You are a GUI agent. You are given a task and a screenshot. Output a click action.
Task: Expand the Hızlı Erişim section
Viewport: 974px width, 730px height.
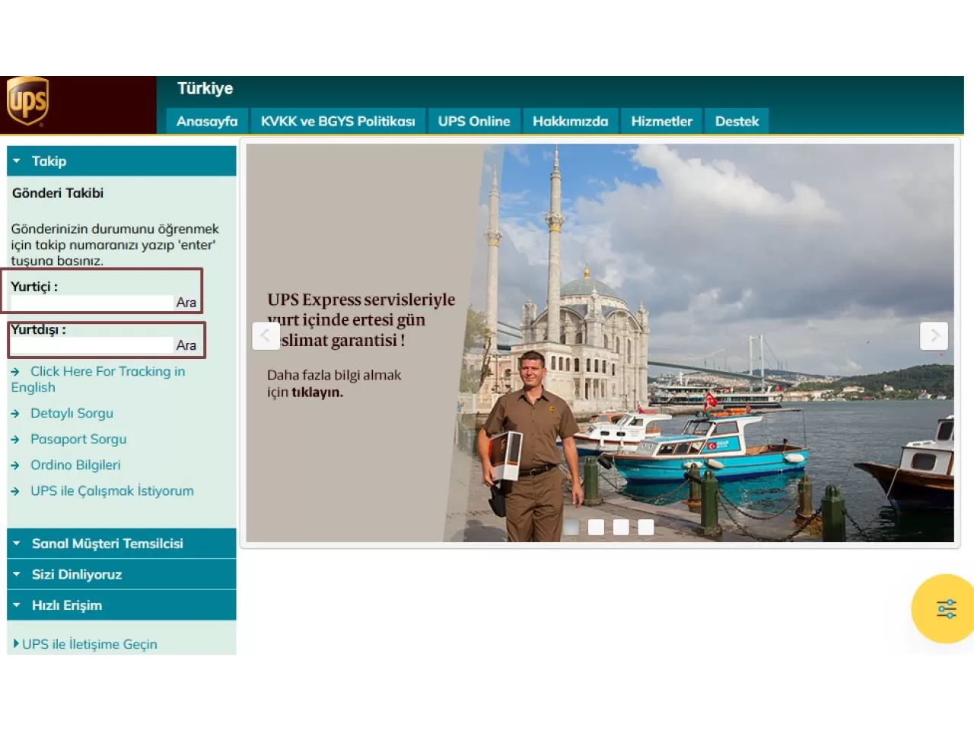(122, 605)
